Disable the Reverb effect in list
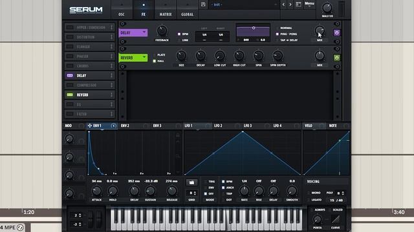 [70, 95]
